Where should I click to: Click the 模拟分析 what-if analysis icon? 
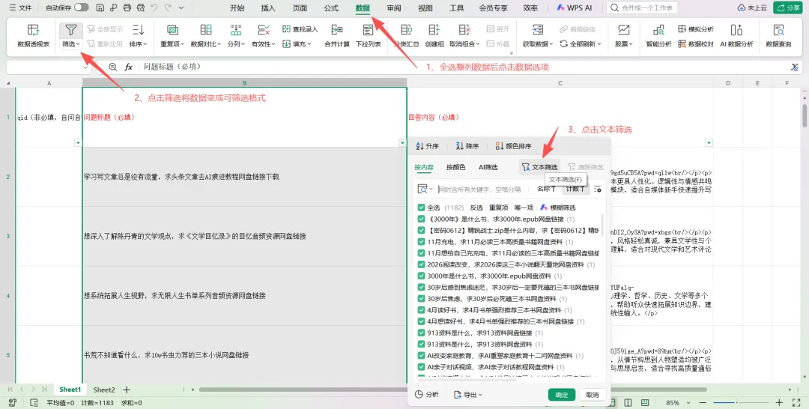coord(682,29)
